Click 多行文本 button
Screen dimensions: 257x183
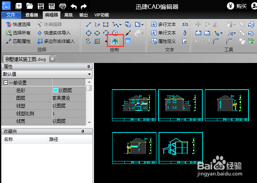click(x=163, y=25)
